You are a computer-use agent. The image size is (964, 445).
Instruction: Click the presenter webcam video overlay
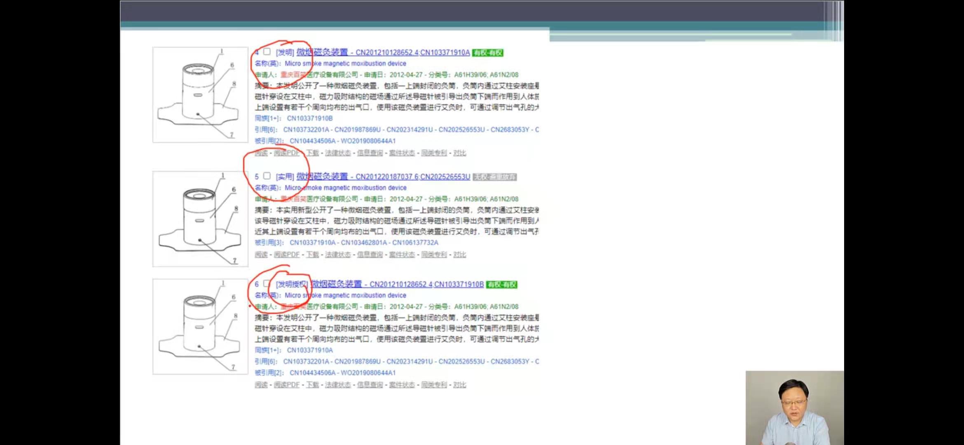[x=794, y=408]
